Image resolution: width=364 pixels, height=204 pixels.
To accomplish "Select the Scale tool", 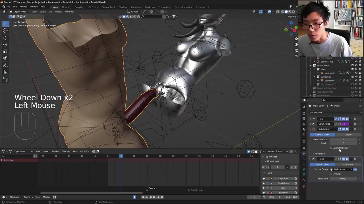I will pos(5,51).
